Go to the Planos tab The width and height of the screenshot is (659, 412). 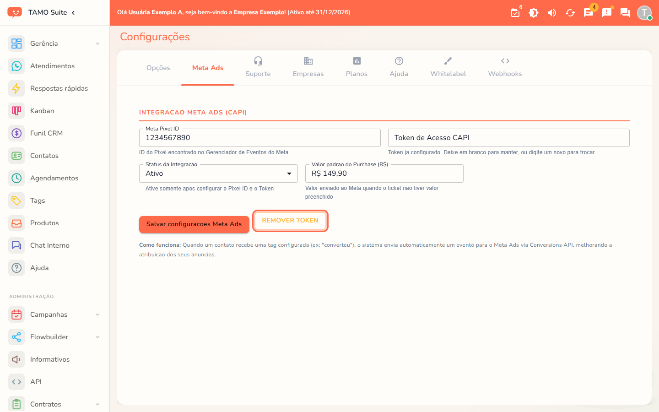tap(357, 68)
